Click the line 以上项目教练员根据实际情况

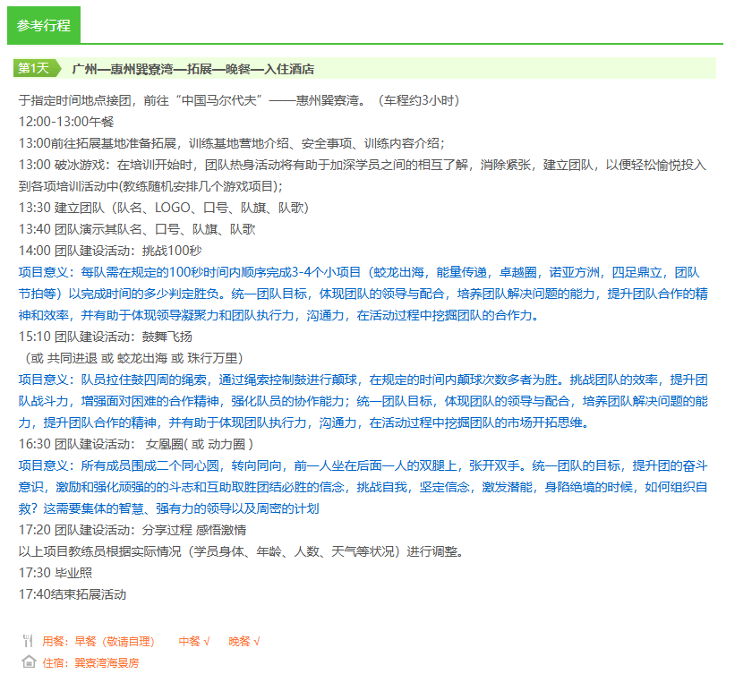click(241, 551)
